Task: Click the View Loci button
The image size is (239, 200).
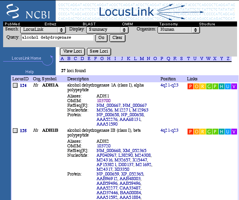Action: (x=73, y=51)
